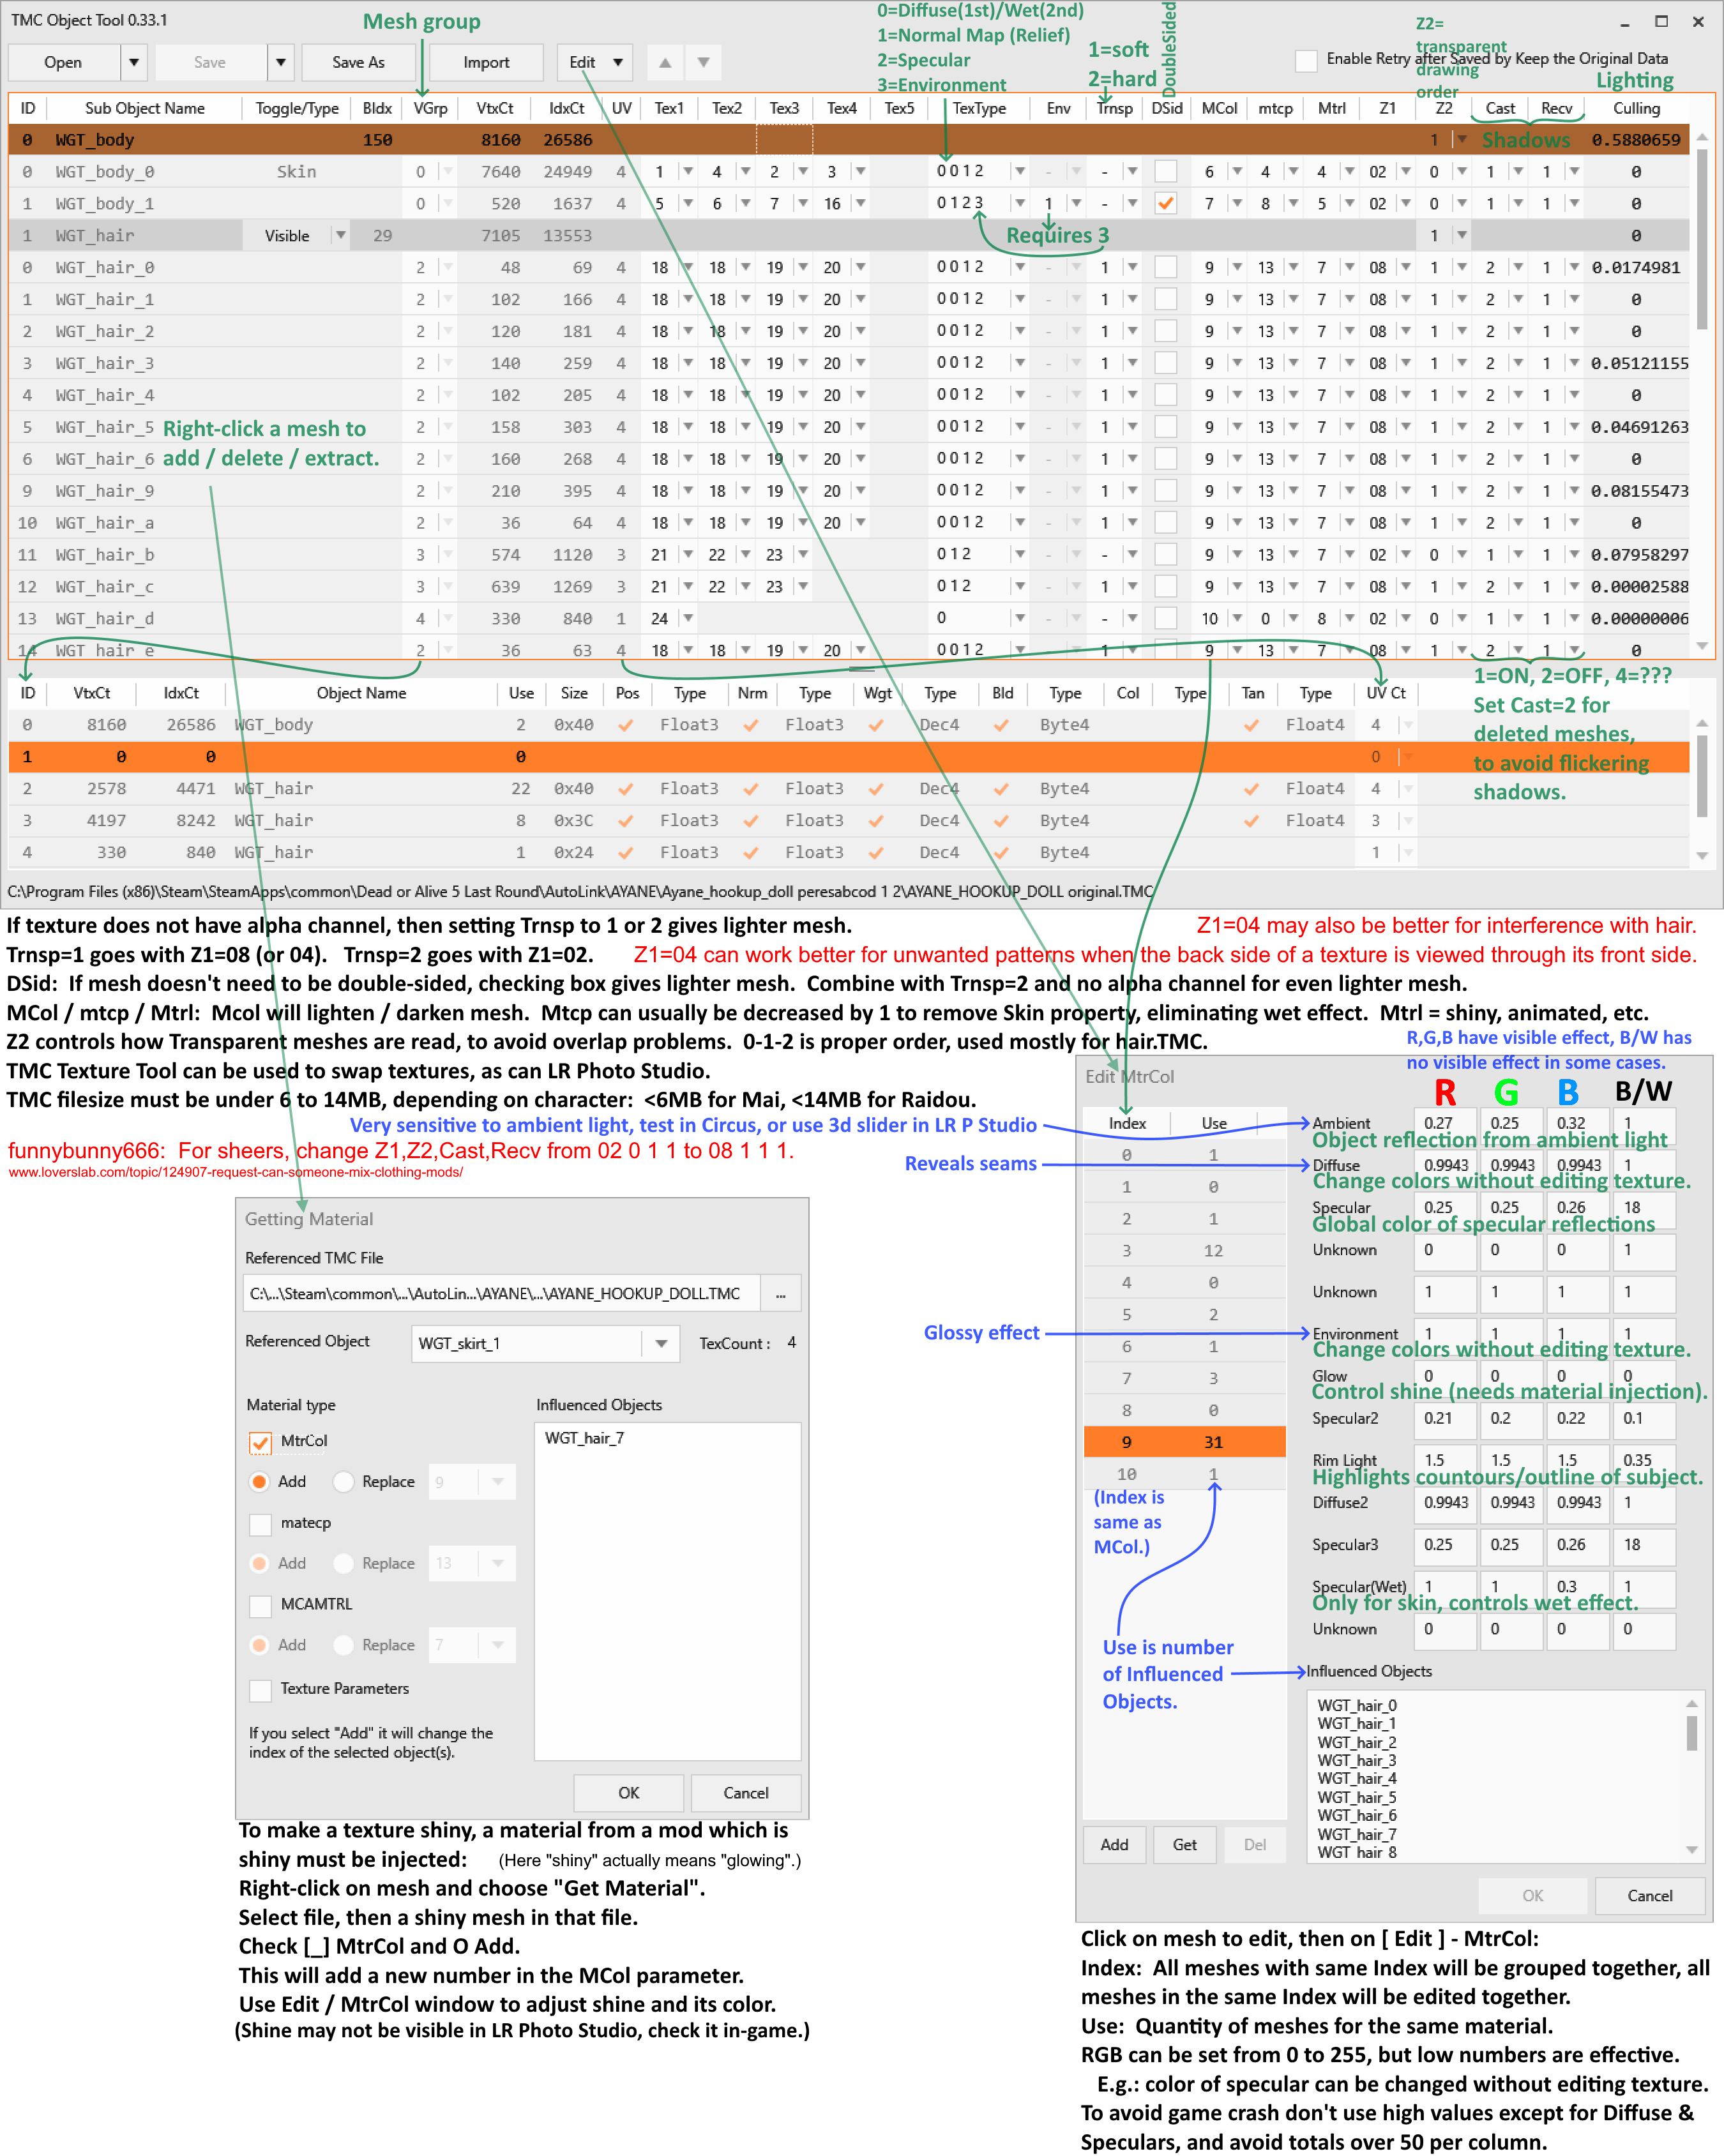1724x2156 pixels.
Task: Uncheck DoubleSided box for WGT_body_1
Action: pos(1165,203)
